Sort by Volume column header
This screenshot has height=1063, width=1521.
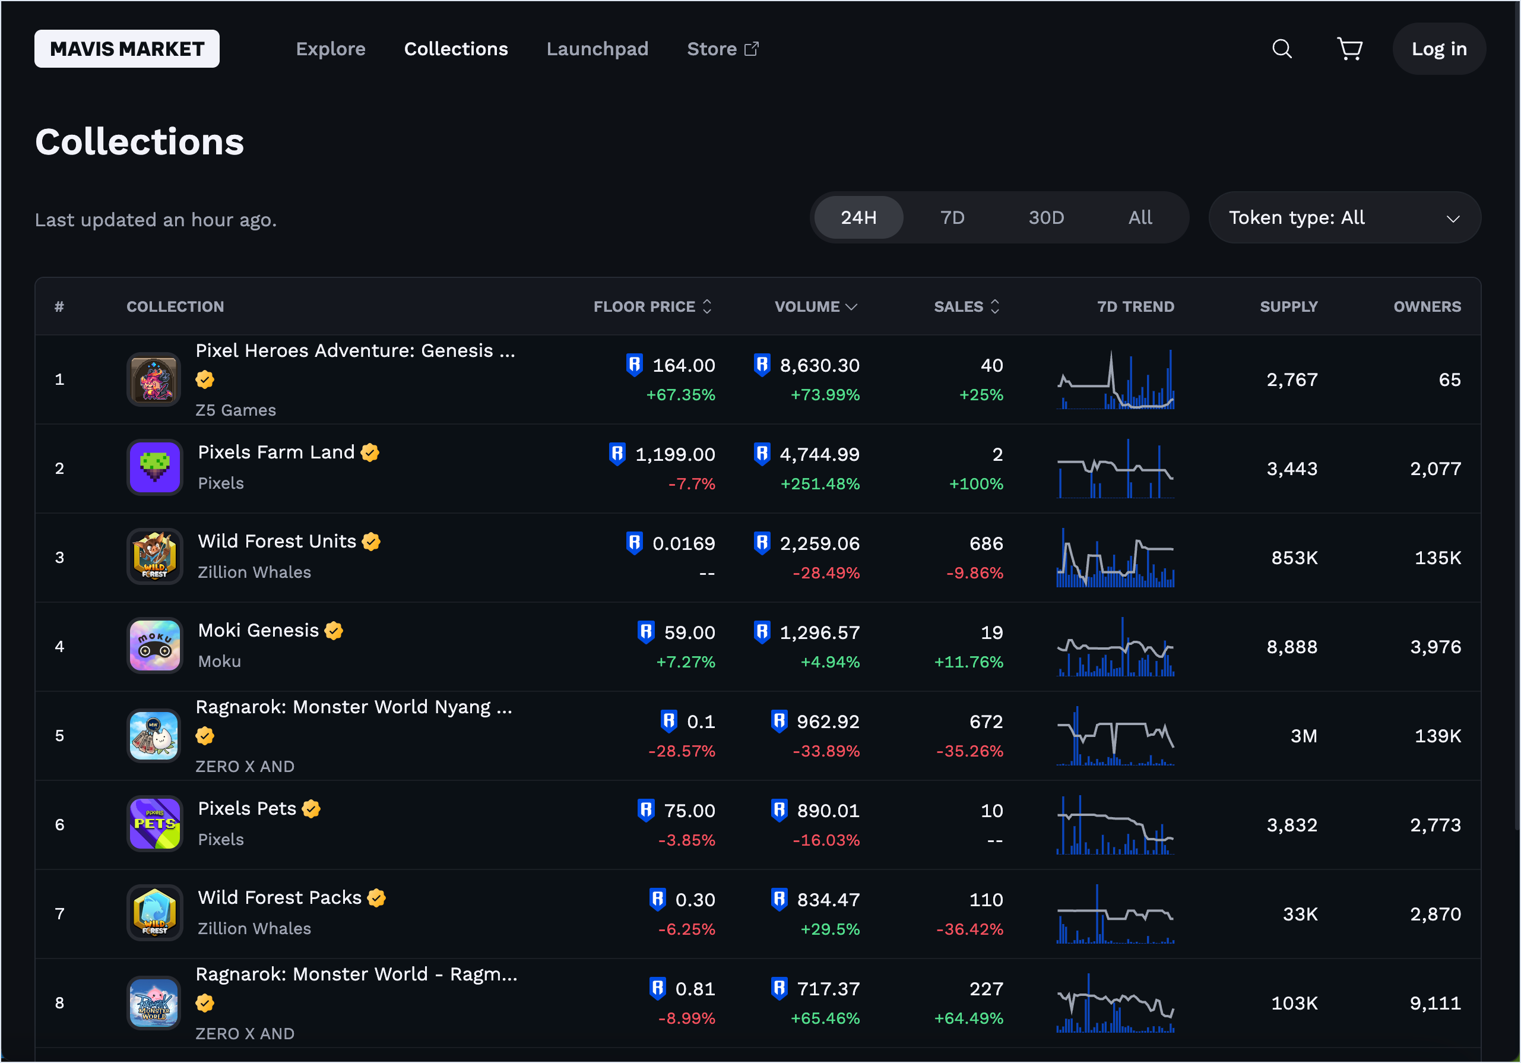(x=816, y=306)
